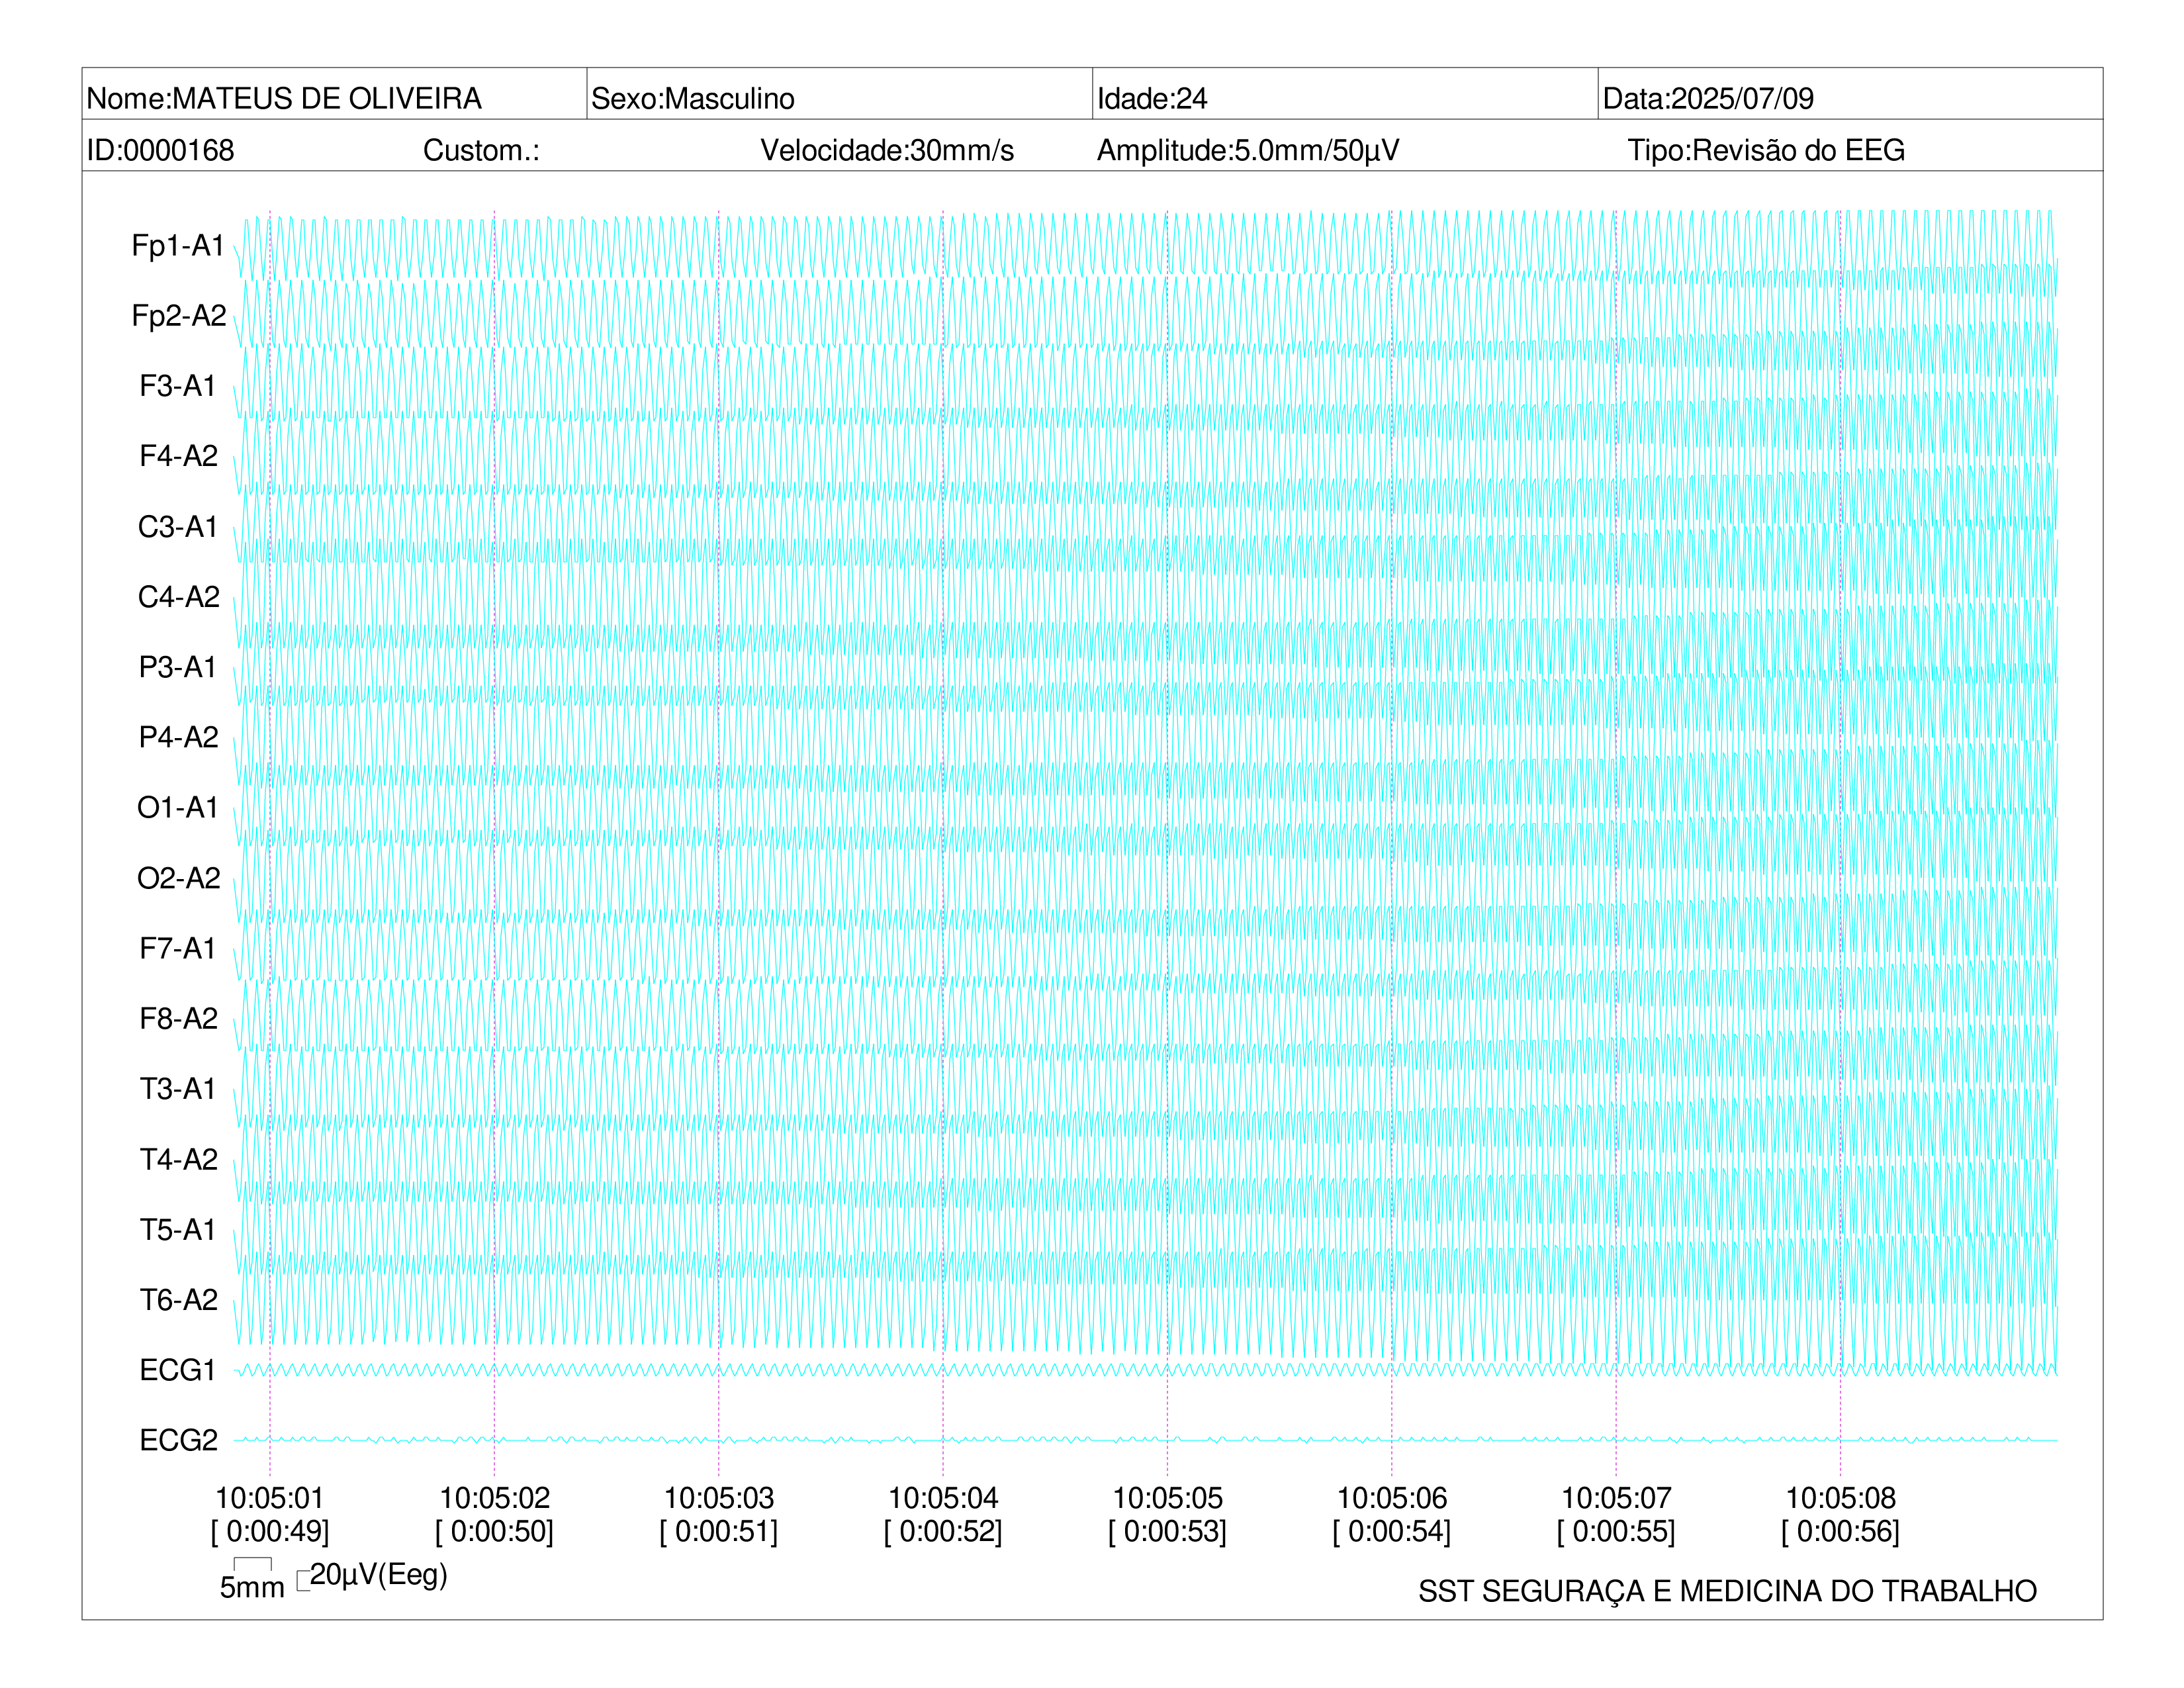Click the ECG2 channel label
Image resolution: width=2184 pixels, height=1688 pixels.
pyautogui.click(x=179, y=1440)
